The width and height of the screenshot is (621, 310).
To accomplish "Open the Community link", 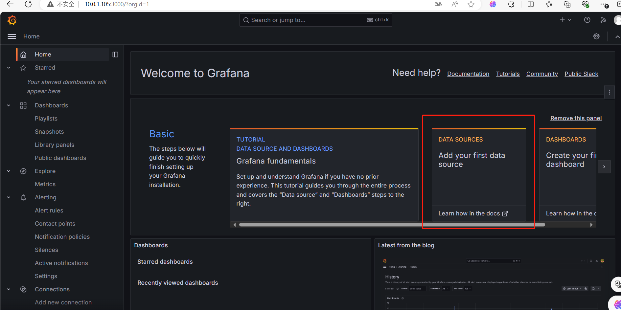I will 542,74.
